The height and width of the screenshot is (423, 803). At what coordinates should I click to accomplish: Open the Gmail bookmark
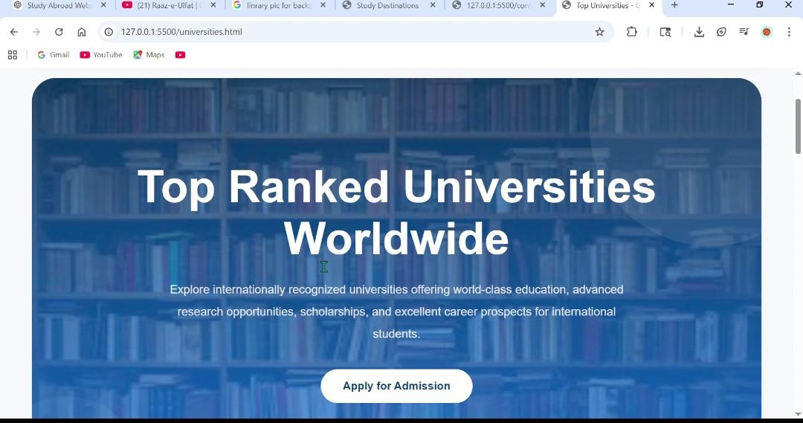point(54,55)
